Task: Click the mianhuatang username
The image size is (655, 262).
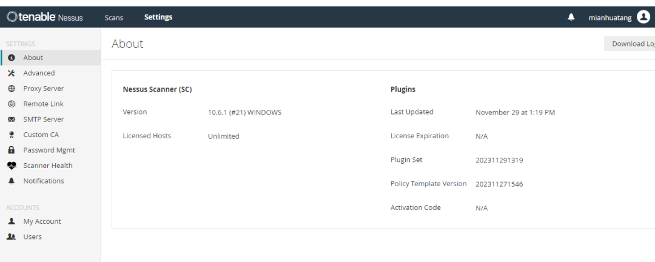Action: 610,18
